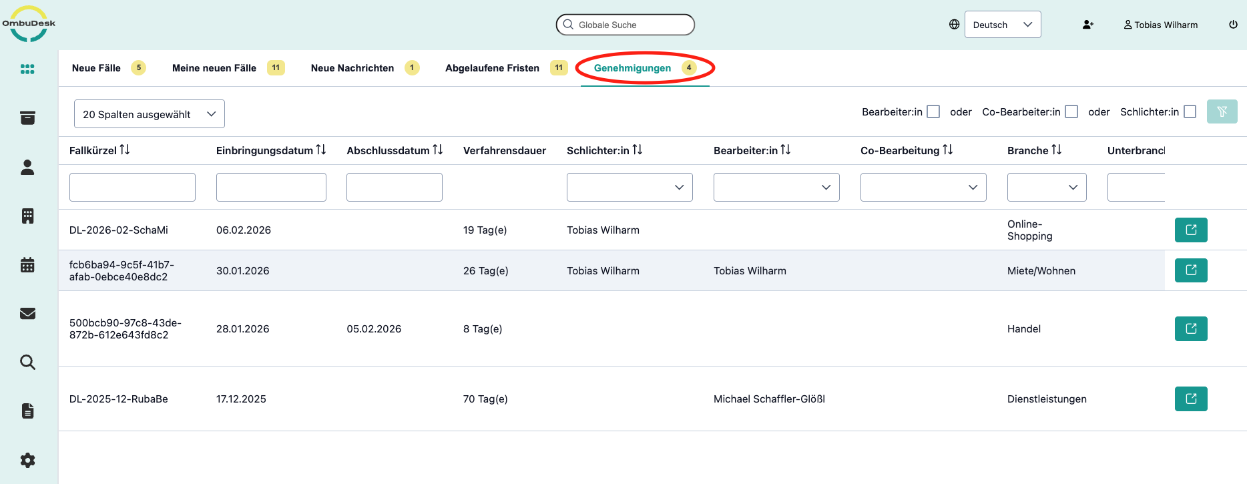The height and width of the screenshot is (484, 1247).
Task: Click the Tobias Wilharm user profile link
Action: point(1160,25)
